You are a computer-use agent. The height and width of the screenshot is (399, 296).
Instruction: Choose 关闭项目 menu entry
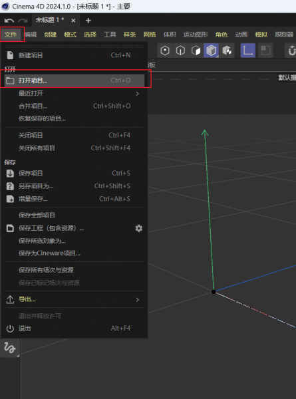(74, 135)
